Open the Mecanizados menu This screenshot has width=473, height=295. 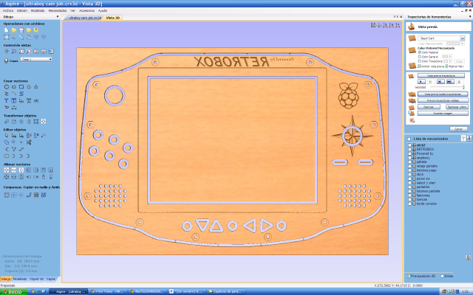[58, 10]
